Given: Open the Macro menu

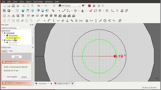Looking at the screenshot, I should 29,2.
